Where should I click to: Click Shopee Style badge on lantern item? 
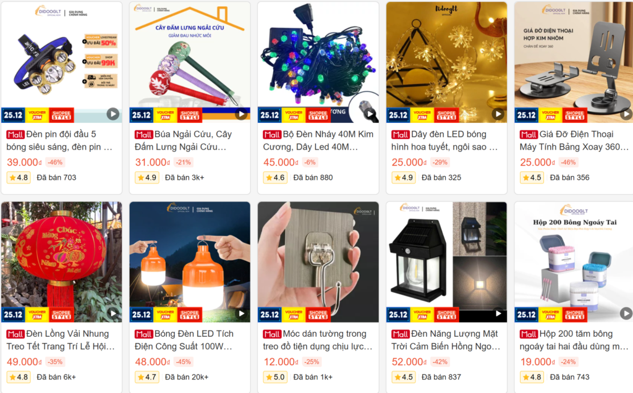61,315
